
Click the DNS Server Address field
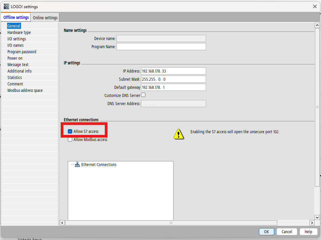[174, 104]
